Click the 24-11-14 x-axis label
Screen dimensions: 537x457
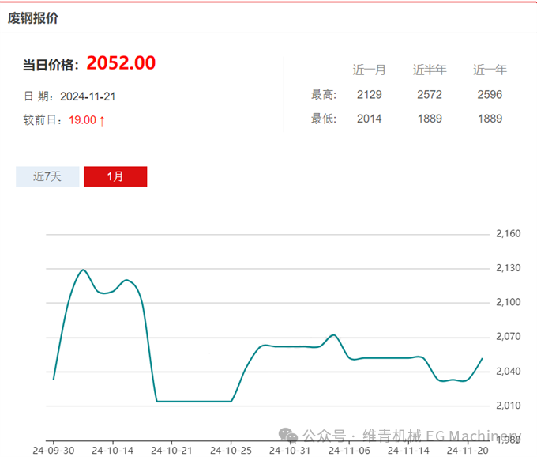point(408,451)
